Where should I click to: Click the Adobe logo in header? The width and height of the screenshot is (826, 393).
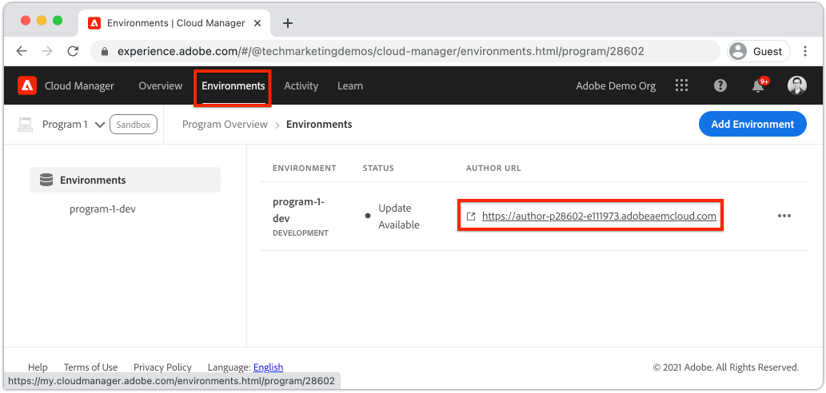[27, 85]
